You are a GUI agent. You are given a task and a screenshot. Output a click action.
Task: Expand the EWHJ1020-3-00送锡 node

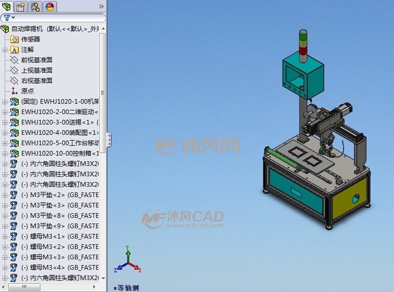click(x=5, y=122)
